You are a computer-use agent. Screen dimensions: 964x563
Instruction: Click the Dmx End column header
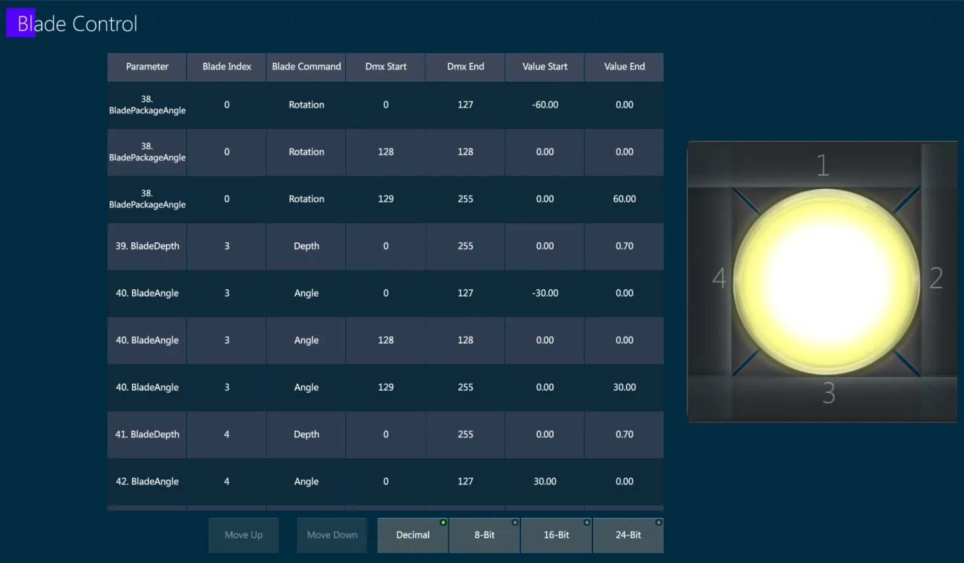pos(465,67)
